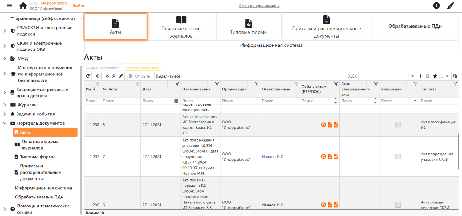
Task: Preview act file with eye icon, row 1 206
Action: coord(323,205)
